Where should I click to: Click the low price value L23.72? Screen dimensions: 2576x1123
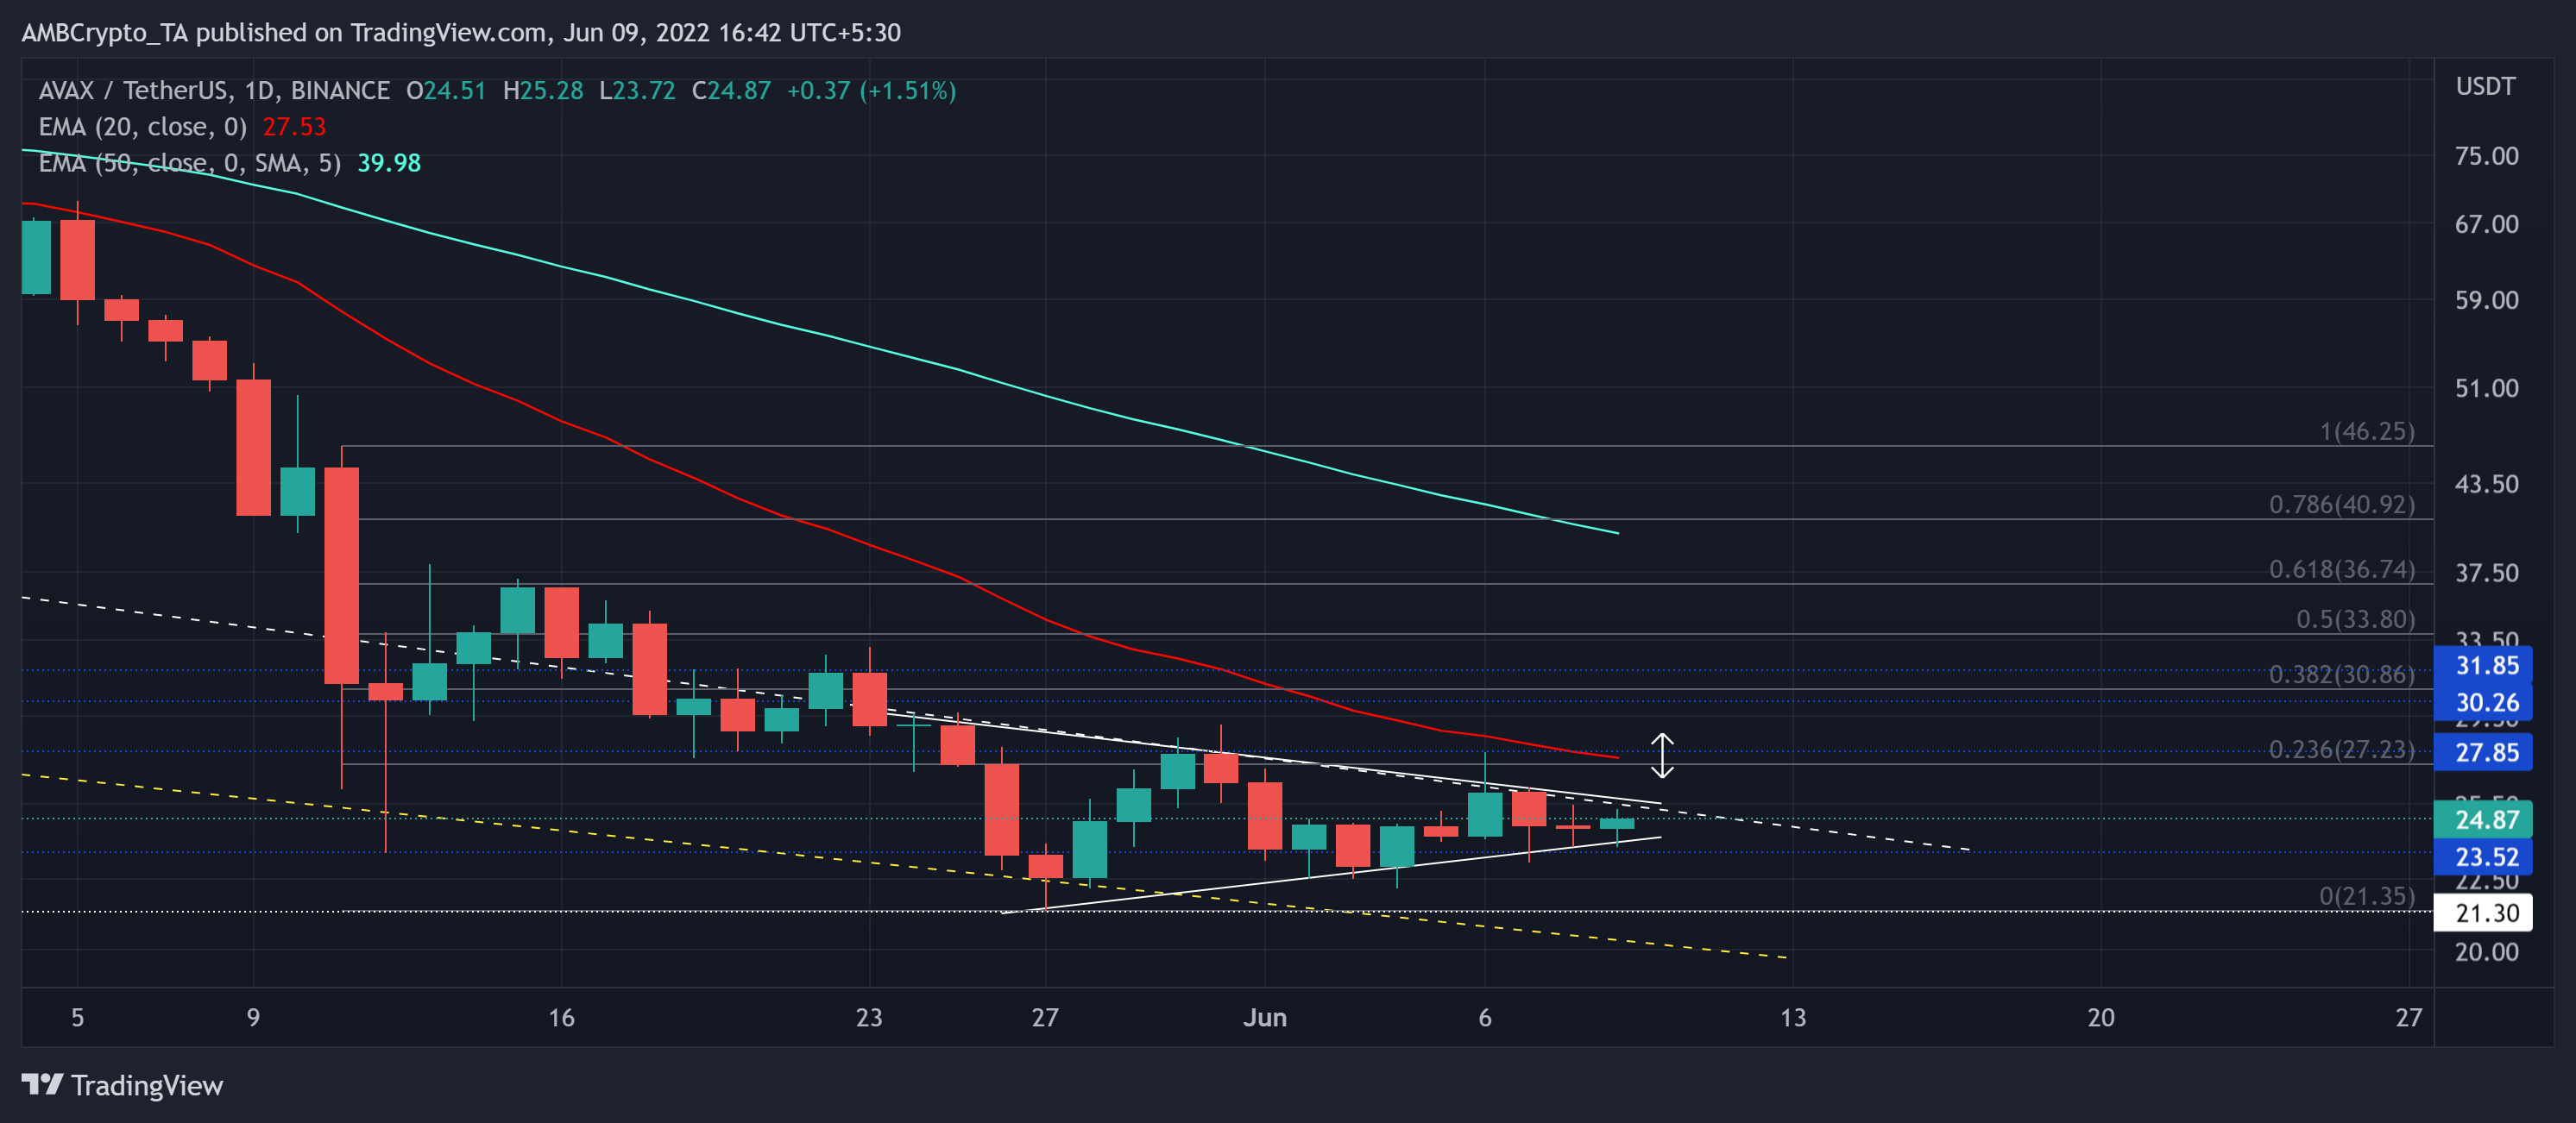click(x=637, y=91)
